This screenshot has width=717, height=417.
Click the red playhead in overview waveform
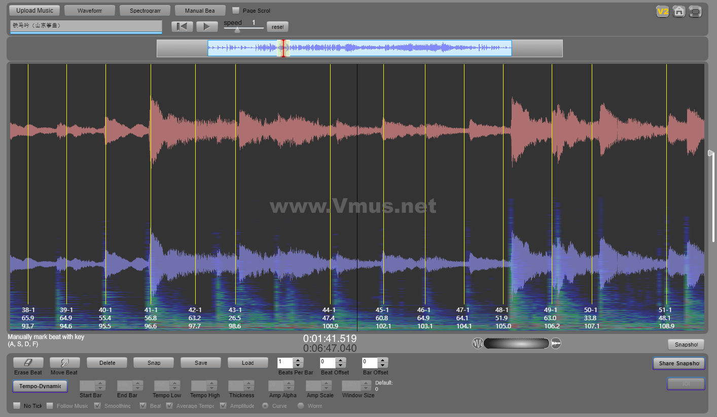284,48
